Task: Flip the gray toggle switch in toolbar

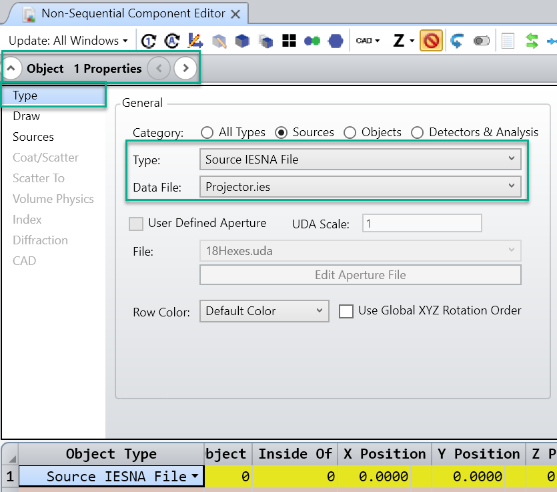Action: (482, 41)
